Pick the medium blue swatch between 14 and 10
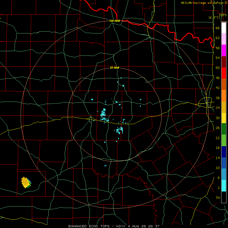 point(224,163)
